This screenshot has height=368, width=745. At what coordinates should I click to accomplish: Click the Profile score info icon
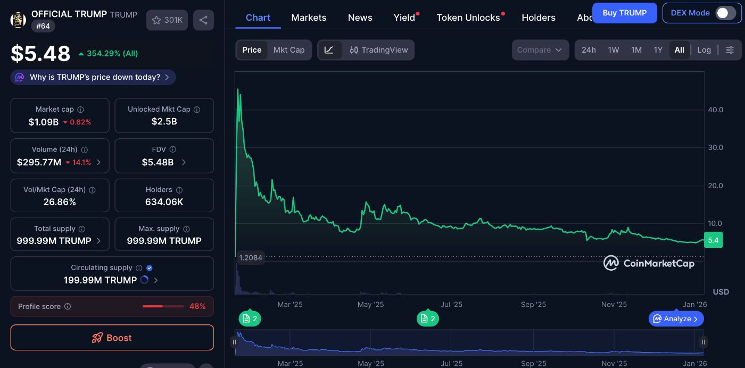[68, 307]
